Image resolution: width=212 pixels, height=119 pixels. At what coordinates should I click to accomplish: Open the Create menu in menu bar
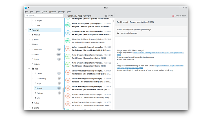[x=44, y=12]
